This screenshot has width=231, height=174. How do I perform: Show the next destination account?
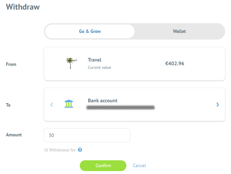tap(218, 105)
